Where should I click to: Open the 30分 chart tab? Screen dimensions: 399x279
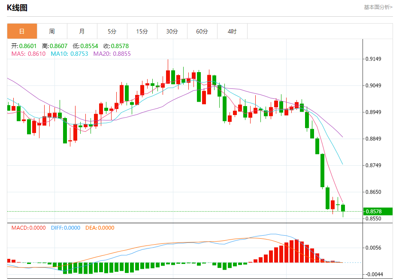(x=172, y=31)
